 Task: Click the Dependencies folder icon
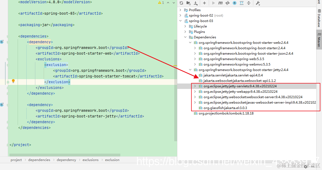pyautogui.click(x=191, y=37)
